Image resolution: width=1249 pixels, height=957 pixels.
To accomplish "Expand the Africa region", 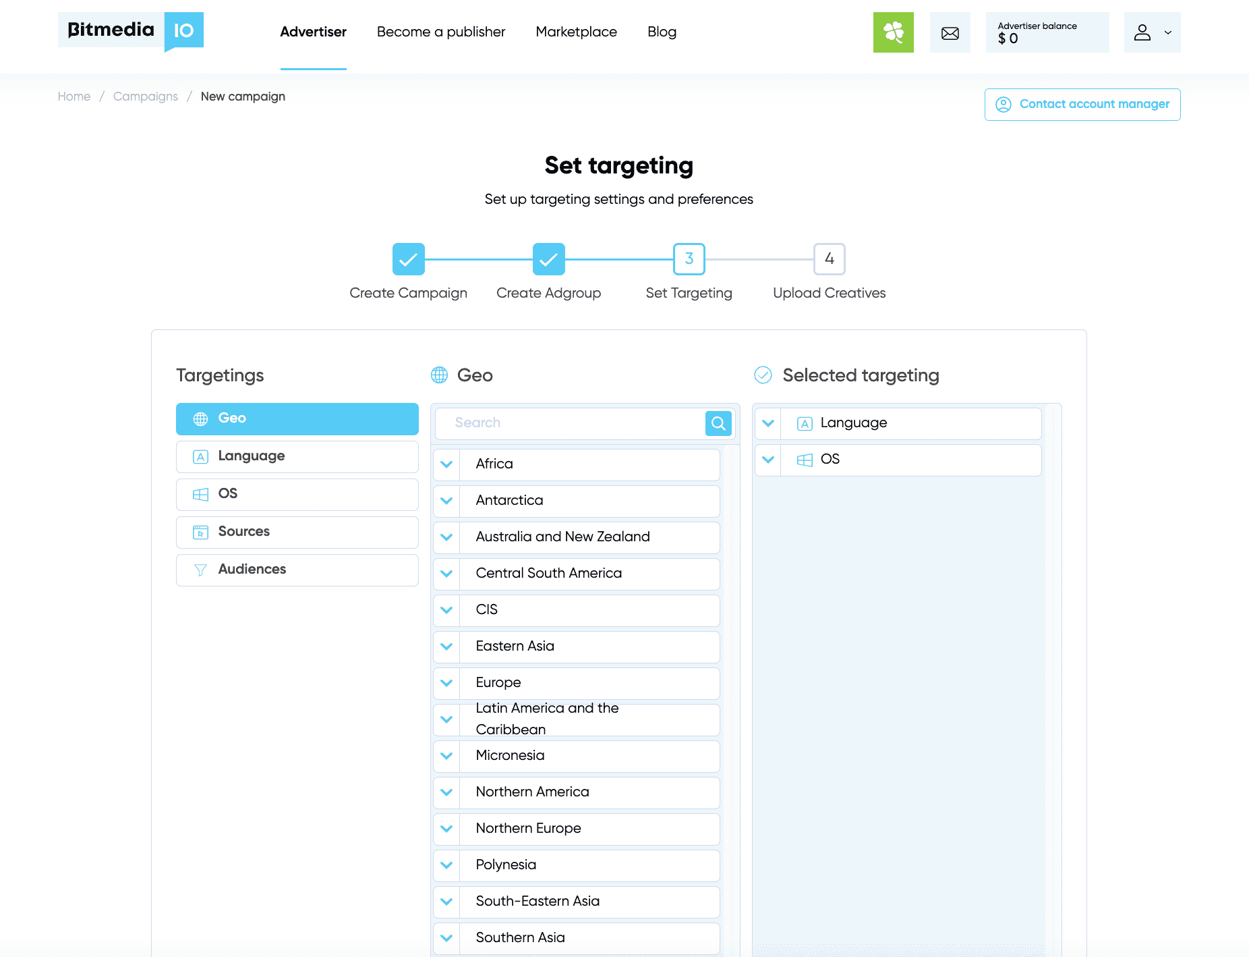I will (x=446, y=464).
